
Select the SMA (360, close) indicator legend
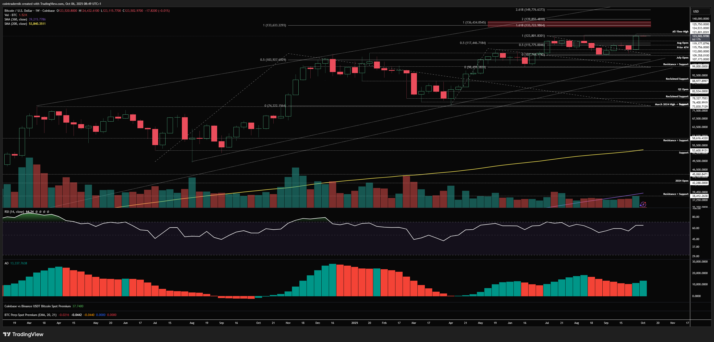click(x=16, y=19)
